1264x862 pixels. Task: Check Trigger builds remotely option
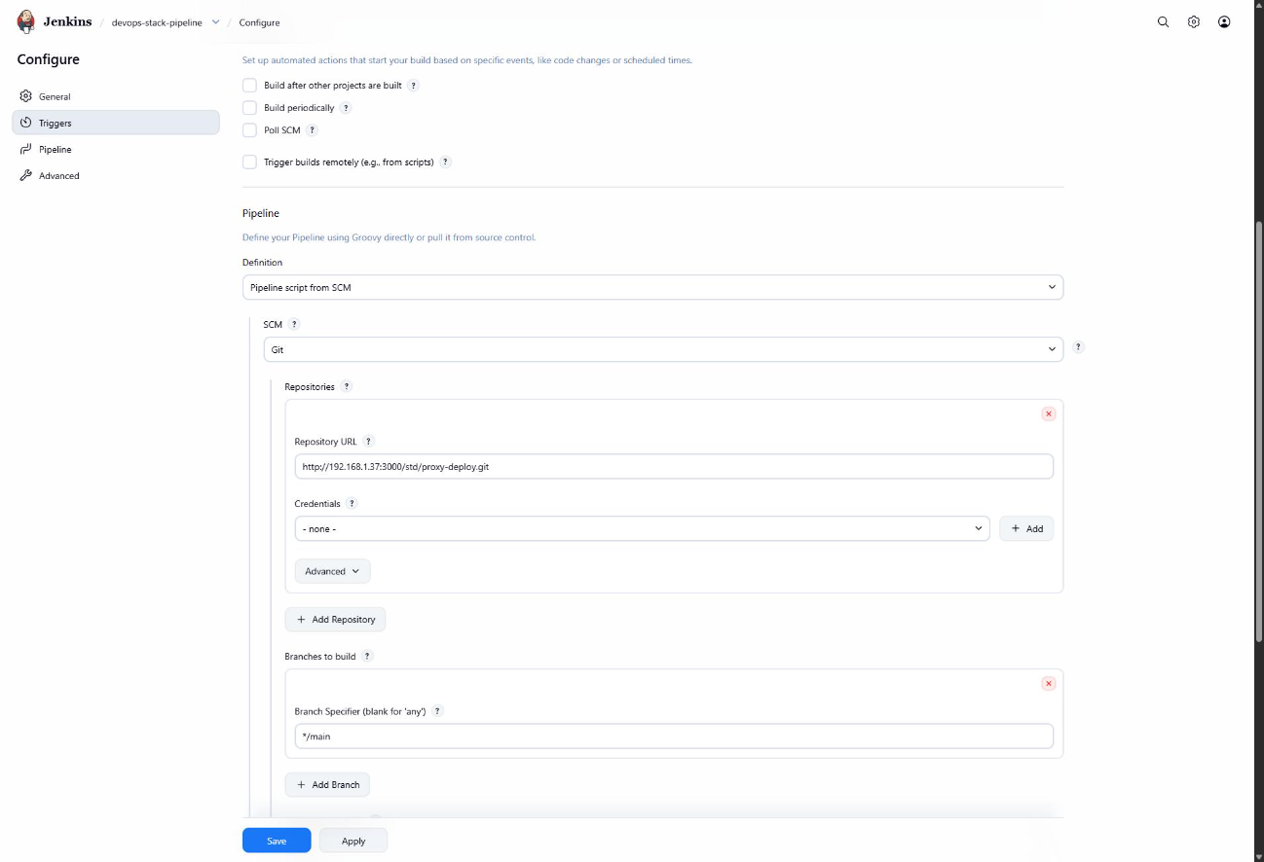pos(249,162)
